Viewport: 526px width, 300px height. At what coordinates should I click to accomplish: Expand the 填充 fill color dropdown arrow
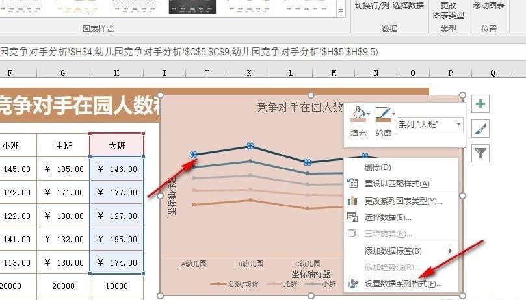point(369,114)
